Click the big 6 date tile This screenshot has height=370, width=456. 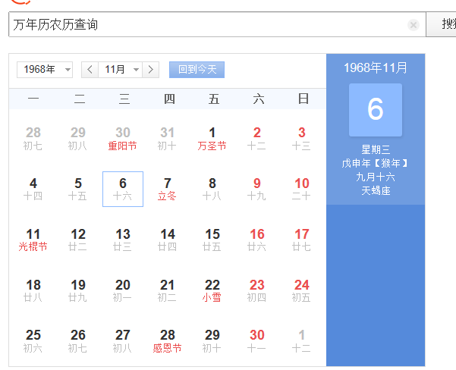click(376, 110)
